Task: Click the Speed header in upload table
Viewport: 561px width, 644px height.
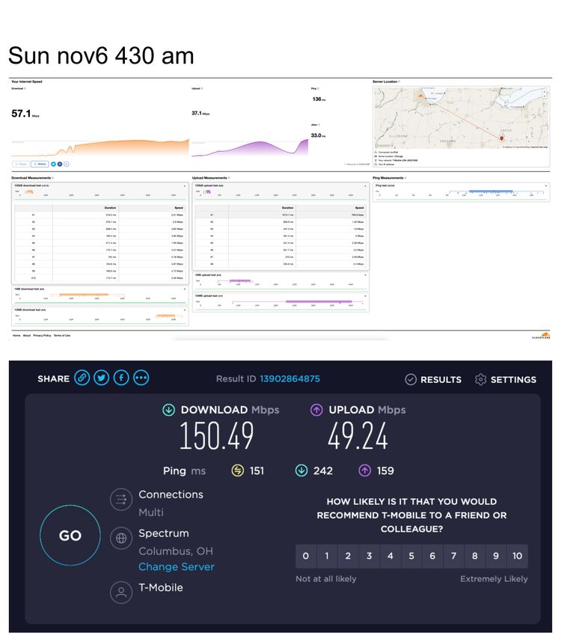Action: (x=360, y=208)
